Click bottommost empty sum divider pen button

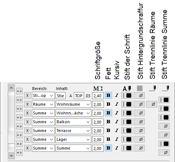click(164, 152)
